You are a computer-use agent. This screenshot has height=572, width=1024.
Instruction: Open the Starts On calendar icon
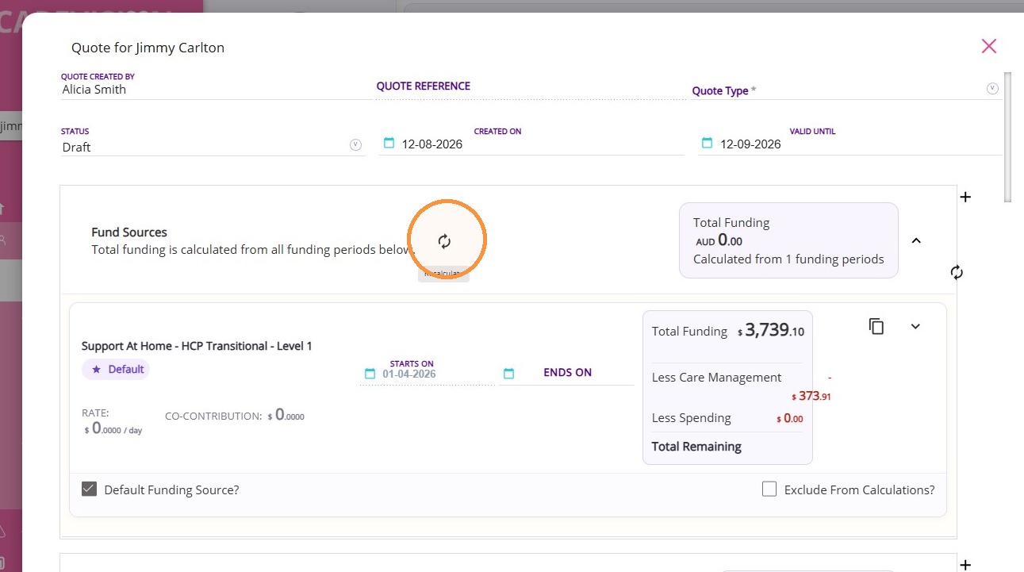click(370, 374)
